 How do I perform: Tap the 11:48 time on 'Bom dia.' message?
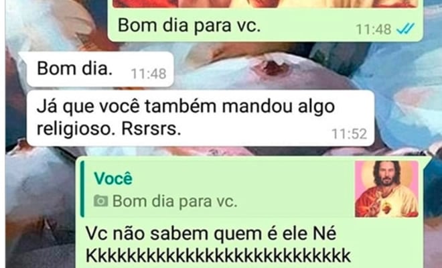click(x=149, y=74)
